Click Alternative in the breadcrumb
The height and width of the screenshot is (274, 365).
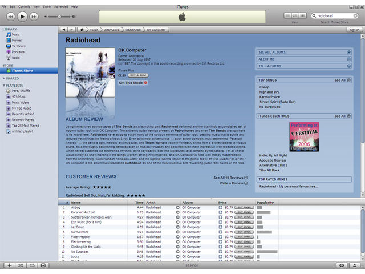pyautogui.click(x=112, y=30)
